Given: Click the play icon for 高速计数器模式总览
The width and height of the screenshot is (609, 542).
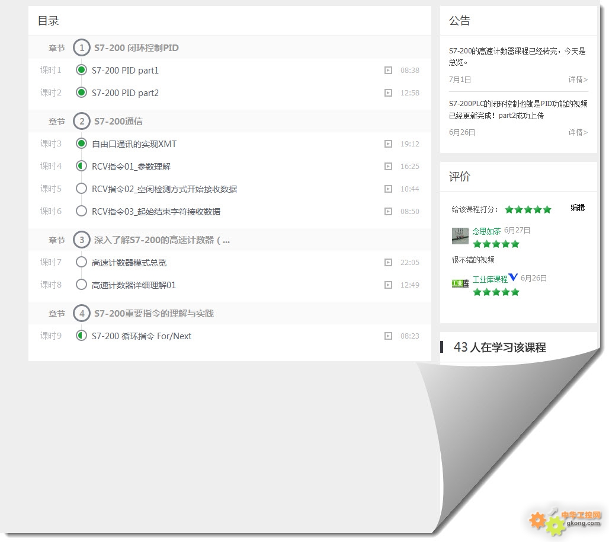Looking at the screenshot, I should click(x=388, y=263).
